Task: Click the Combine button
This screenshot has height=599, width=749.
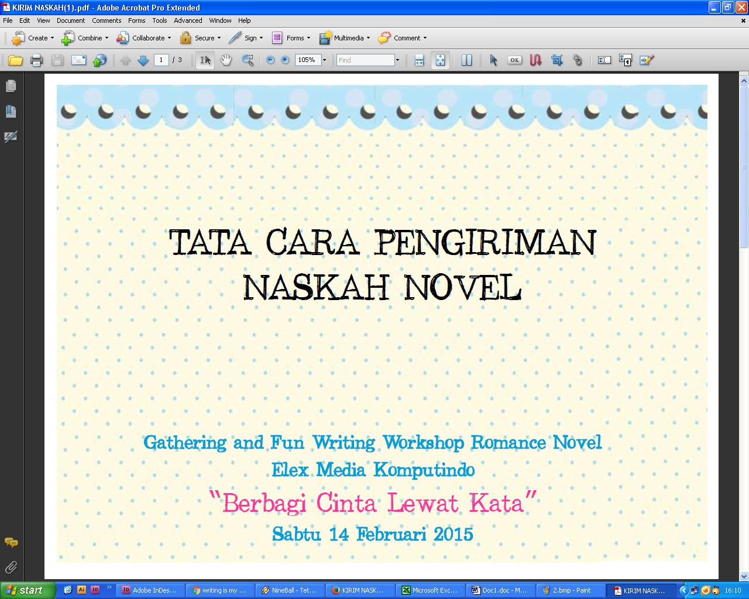Action: click(x=85, y=38)
